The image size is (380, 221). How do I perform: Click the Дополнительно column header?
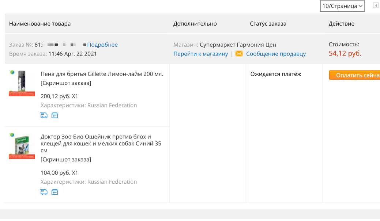coord(195,24)
